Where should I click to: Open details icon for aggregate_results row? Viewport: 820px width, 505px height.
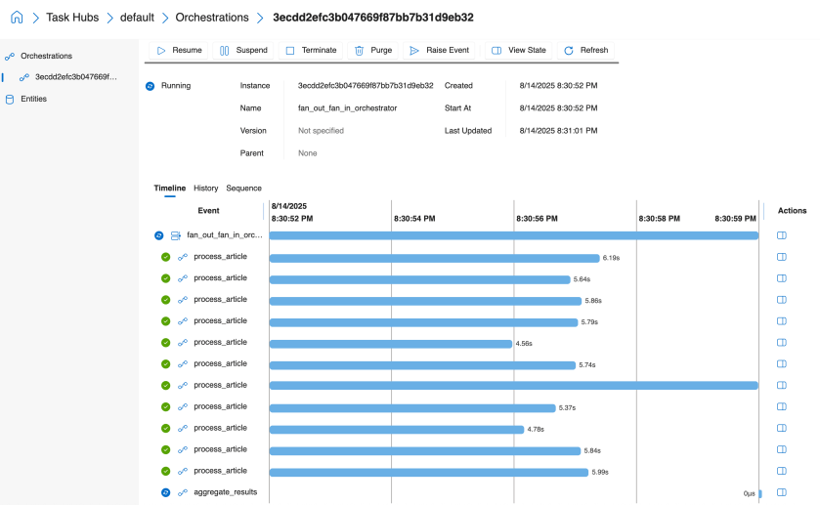click(781, 492)
